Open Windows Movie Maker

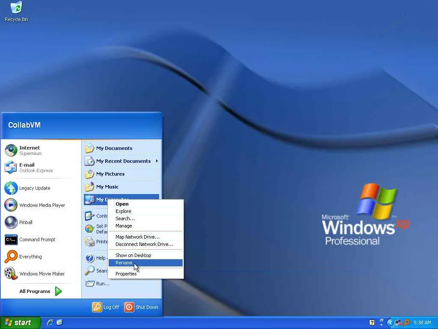click(41, 274)
